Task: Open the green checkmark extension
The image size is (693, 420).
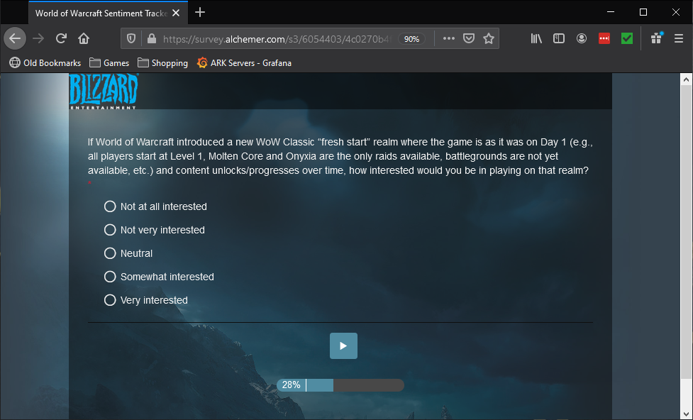Action: (627, 38)
